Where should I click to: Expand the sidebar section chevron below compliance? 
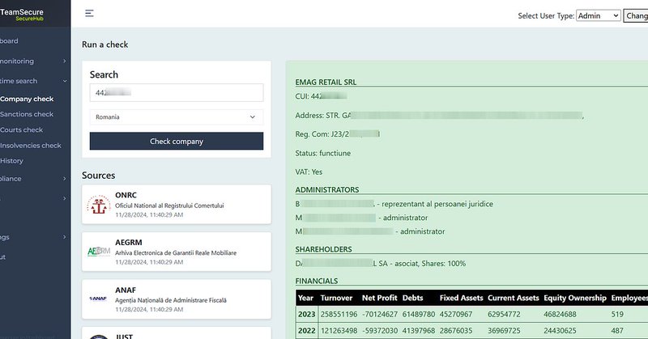pos(65,198)
